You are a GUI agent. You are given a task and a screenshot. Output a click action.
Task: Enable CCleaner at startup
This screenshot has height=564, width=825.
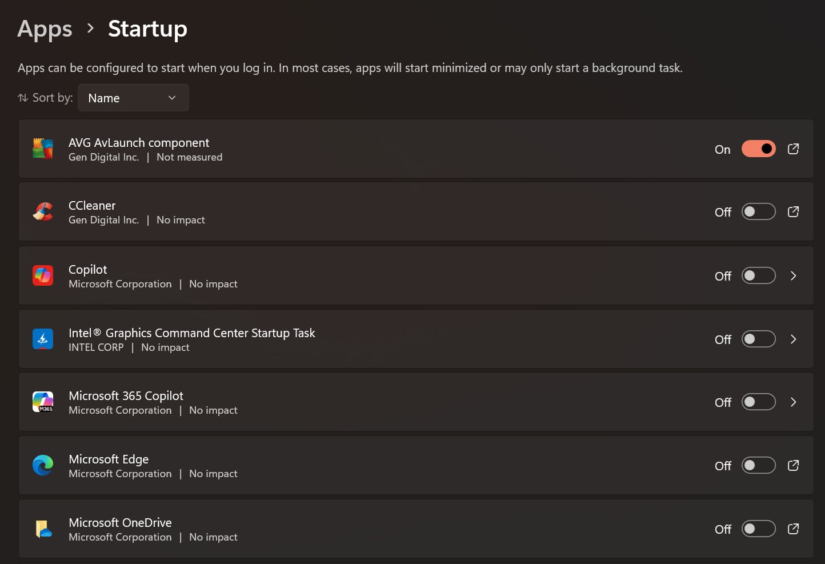tap(758, 212)
